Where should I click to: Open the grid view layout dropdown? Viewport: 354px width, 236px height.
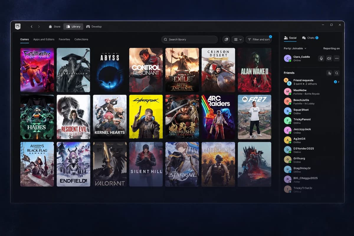(238, 39)
